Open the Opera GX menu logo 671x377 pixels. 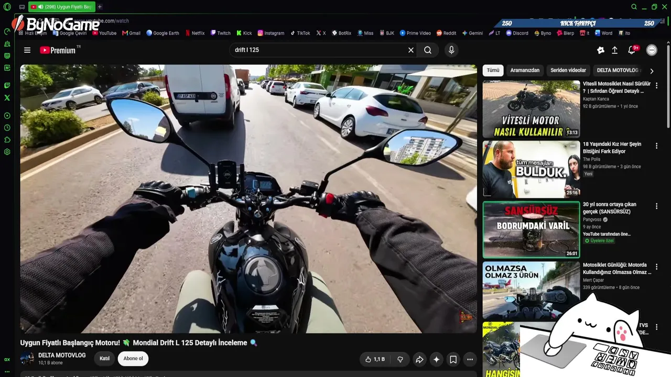pos(7,7)
